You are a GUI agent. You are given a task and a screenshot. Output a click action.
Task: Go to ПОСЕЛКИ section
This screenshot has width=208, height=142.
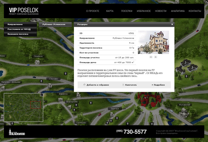126,11
